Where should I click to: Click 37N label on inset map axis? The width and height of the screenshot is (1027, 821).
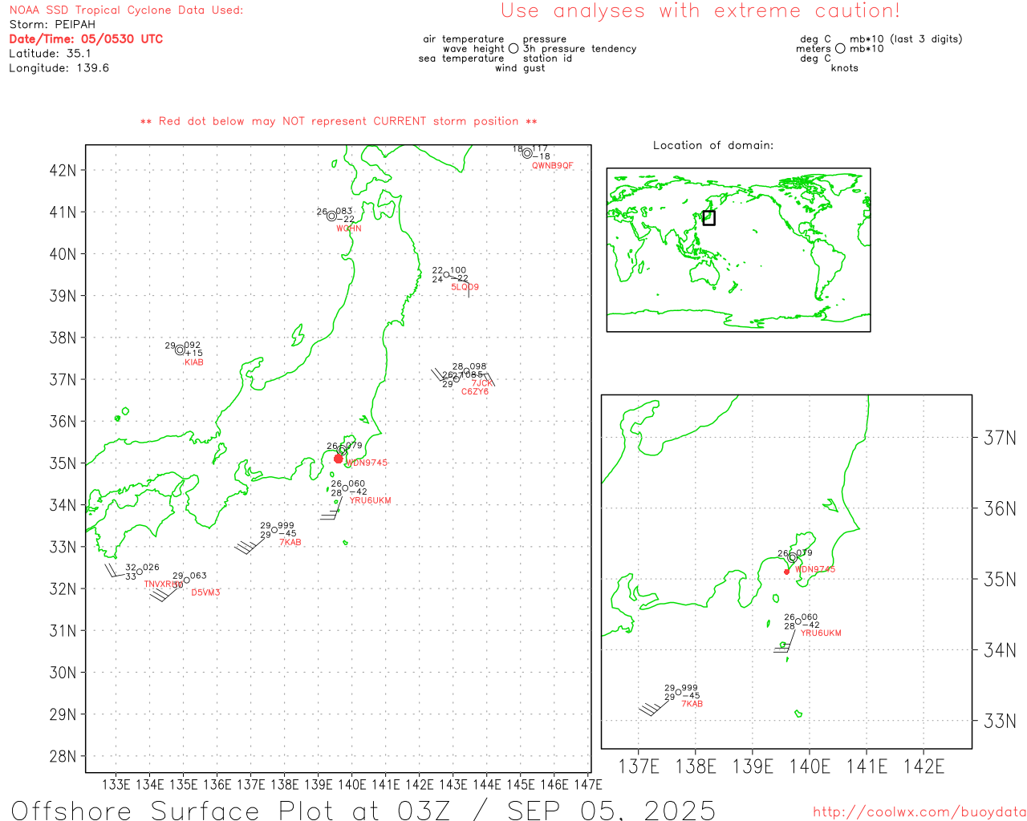pos(1001,438)
